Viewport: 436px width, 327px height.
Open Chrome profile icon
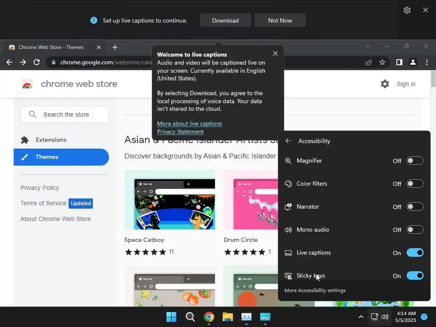pos(413,62)
